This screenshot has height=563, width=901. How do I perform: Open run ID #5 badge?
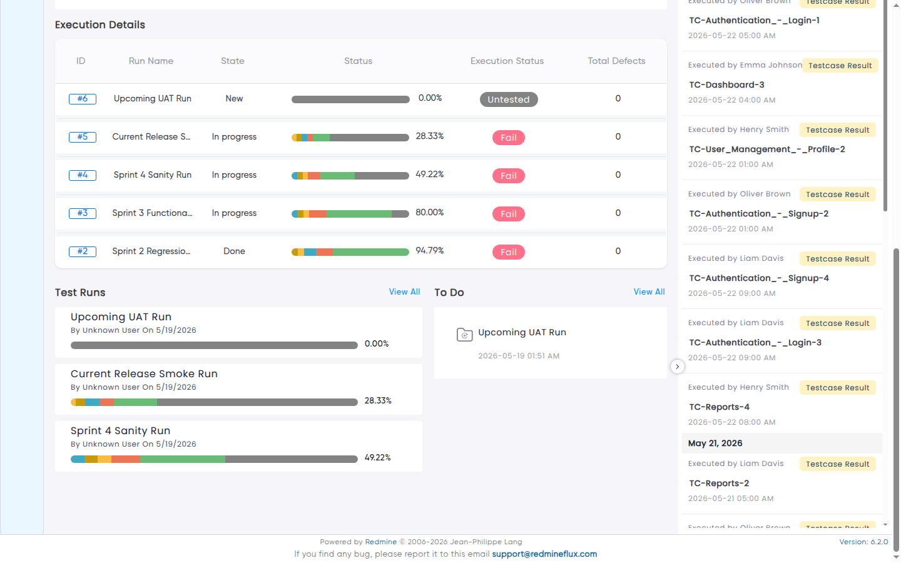pos(83,137)
